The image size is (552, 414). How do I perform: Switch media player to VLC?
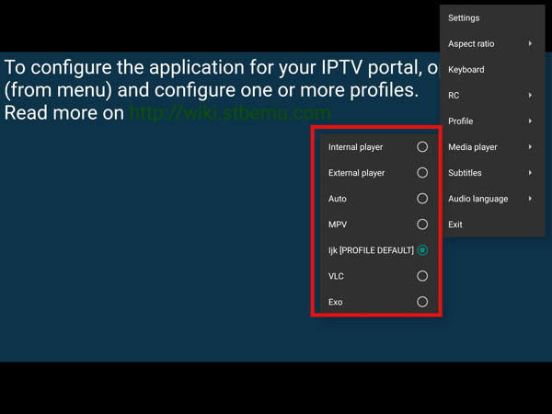[x=422, y=276]
